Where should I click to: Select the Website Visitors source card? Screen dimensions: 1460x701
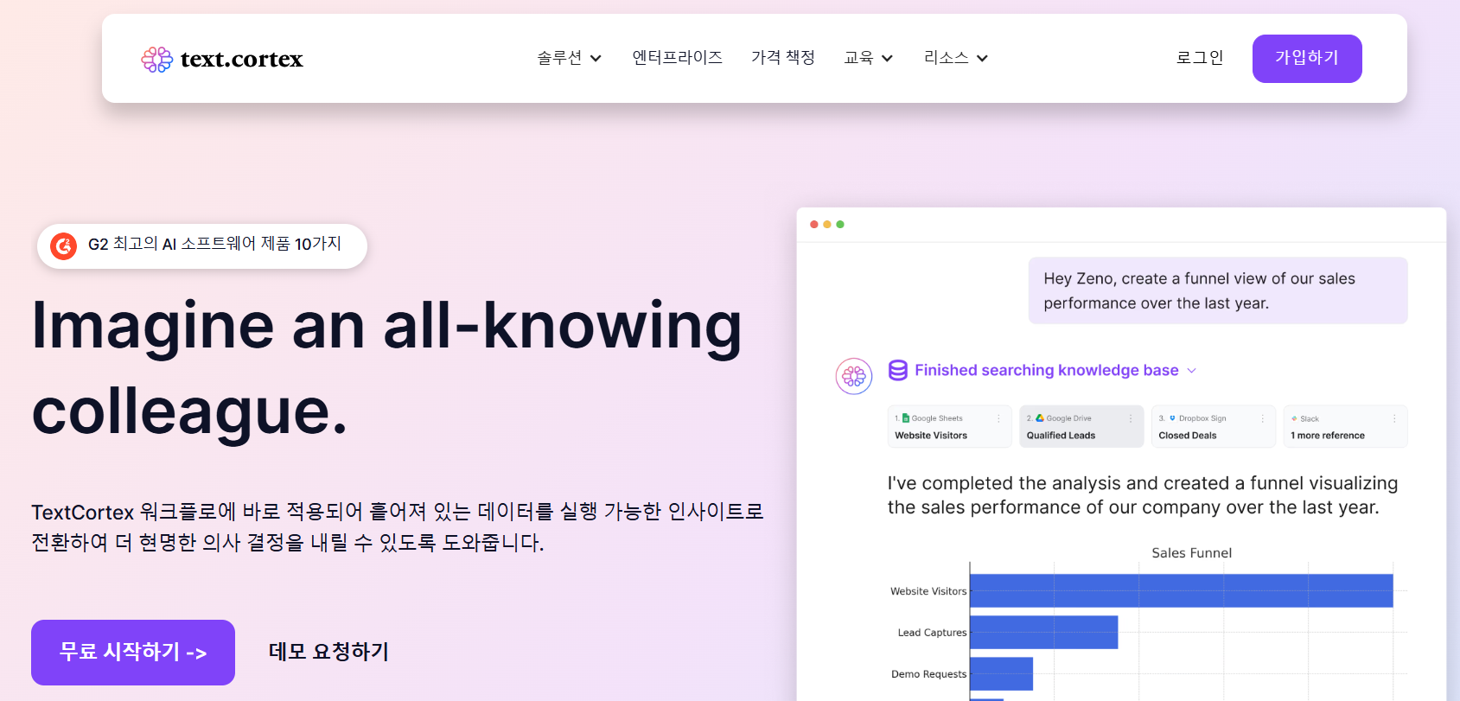click(x=949, y=426)
